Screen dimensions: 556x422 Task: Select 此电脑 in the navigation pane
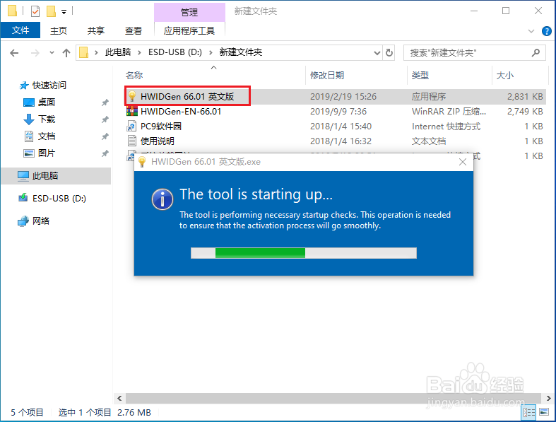56,176
